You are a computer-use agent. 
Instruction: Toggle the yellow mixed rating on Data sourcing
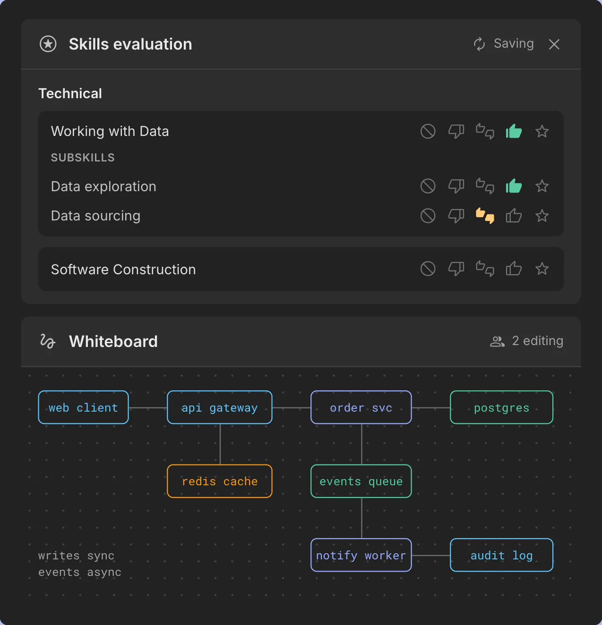pos(485,216)
